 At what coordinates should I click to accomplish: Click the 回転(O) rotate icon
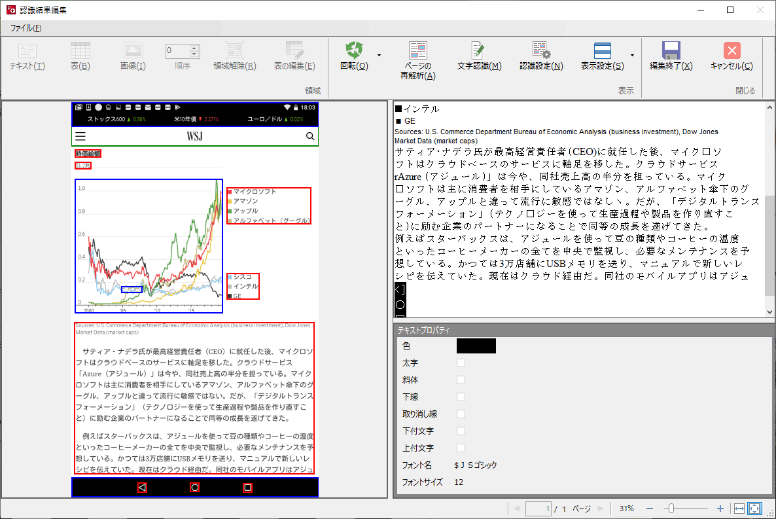click(355, 50)
